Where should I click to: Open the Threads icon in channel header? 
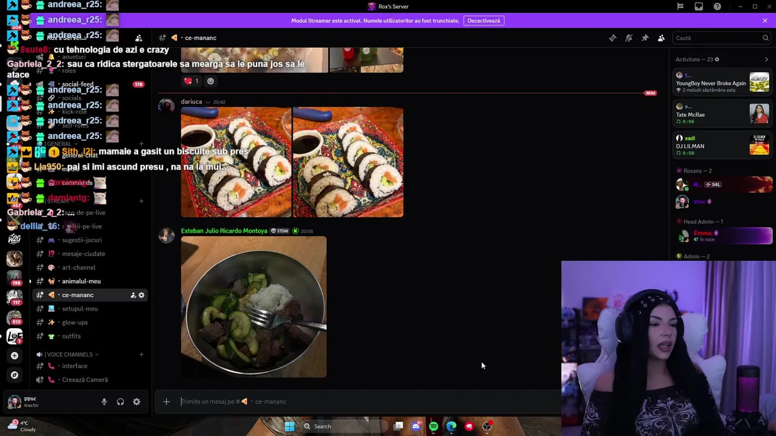pyautogui.click(x=612, y=38)
